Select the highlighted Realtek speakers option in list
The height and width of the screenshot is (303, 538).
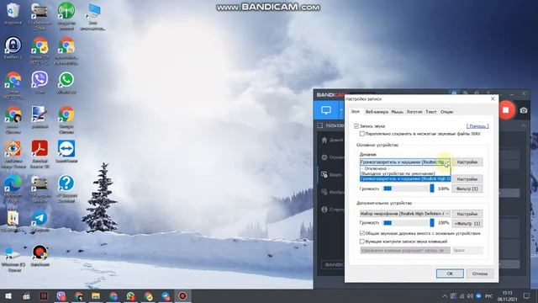(405, 178)
